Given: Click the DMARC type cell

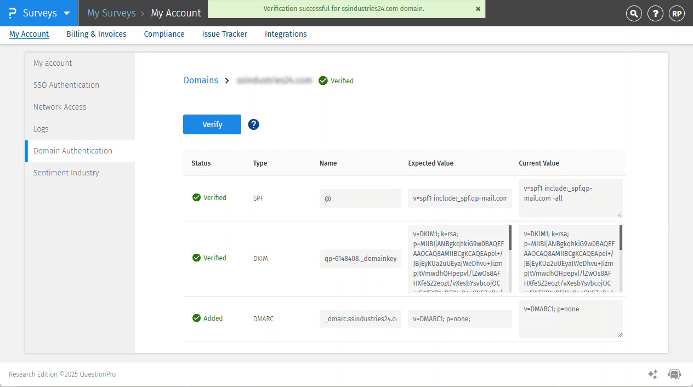Looking at the screenshot, I should click(x=263, y=319).
